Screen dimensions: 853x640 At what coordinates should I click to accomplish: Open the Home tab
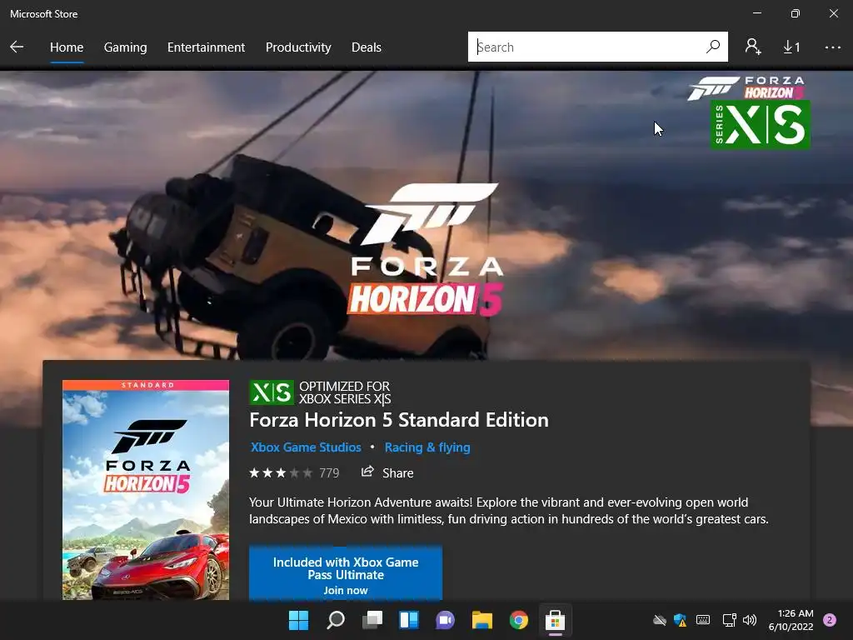tap(67, 47)
